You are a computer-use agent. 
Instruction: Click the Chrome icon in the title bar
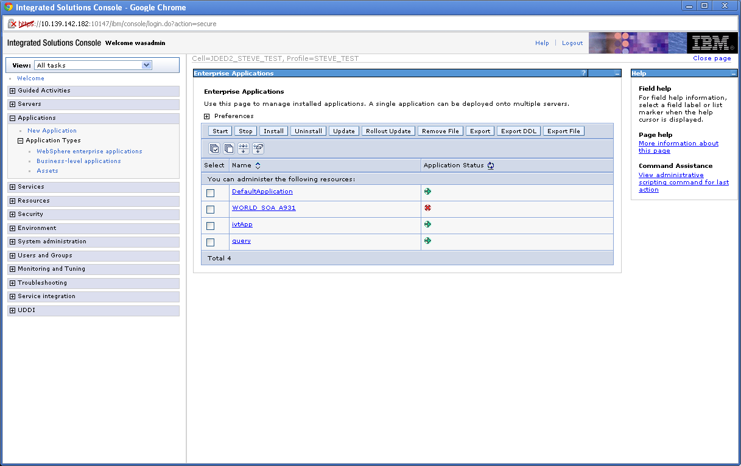(x=9, y=7)
